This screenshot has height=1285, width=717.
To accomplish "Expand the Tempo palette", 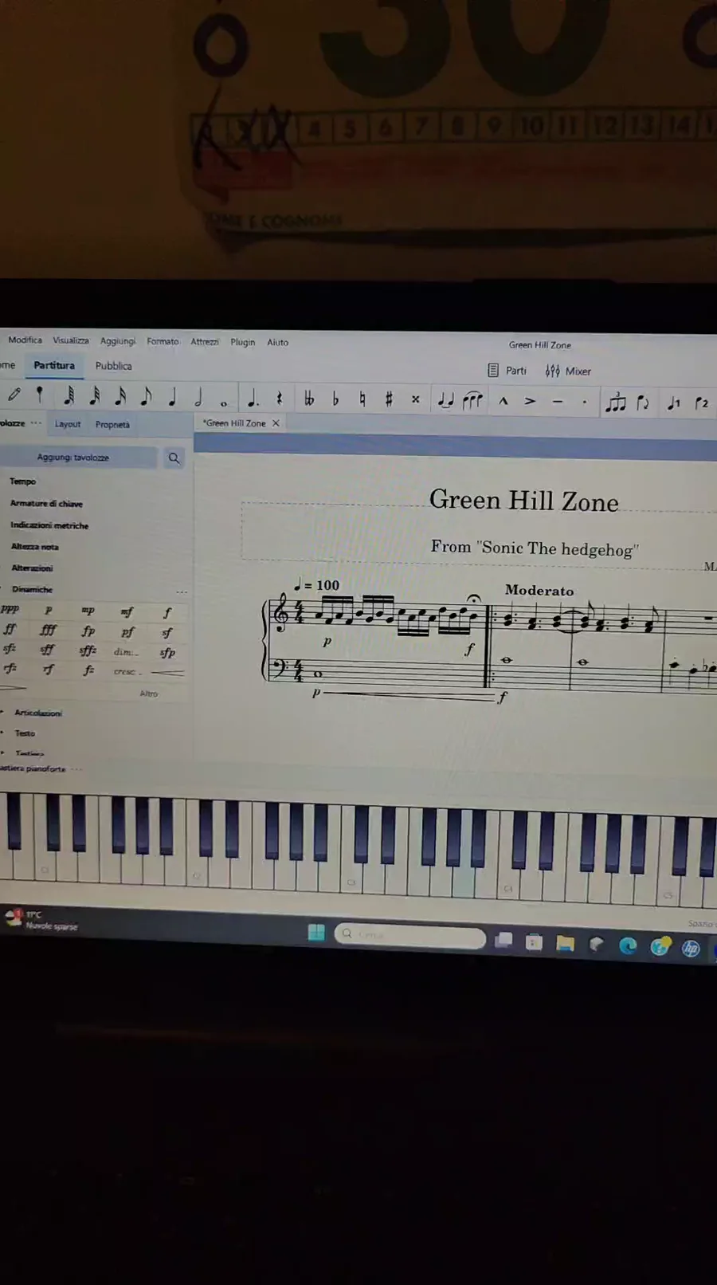I will pyautogui.click(x=22, y=481).
